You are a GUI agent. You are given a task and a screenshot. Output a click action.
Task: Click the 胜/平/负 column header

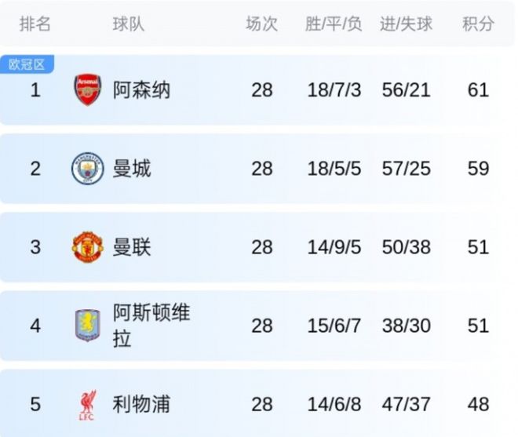[334, 24]
